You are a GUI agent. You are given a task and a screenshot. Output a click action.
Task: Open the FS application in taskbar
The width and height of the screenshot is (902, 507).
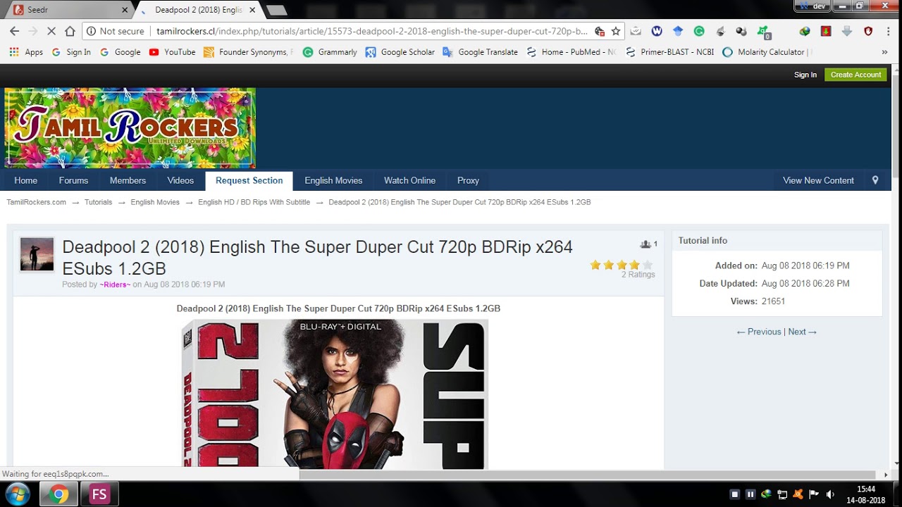[99, 494]
